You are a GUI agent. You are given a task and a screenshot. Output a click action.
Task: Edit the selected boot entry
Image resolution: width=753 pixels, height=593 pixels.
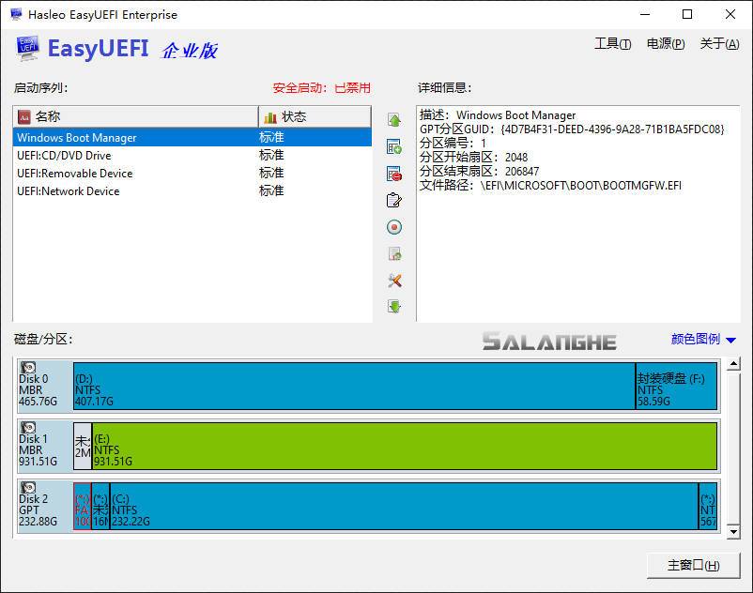pyautogui.click(x=395, y=199)
